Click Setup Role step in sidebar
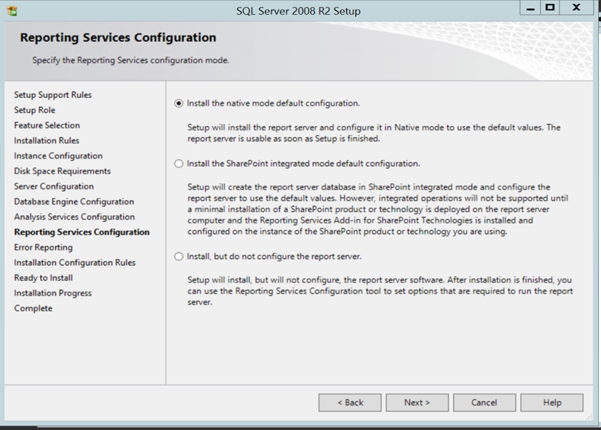Image resolution: width=601 pixels, height=430 pixels. pos(35,110)
